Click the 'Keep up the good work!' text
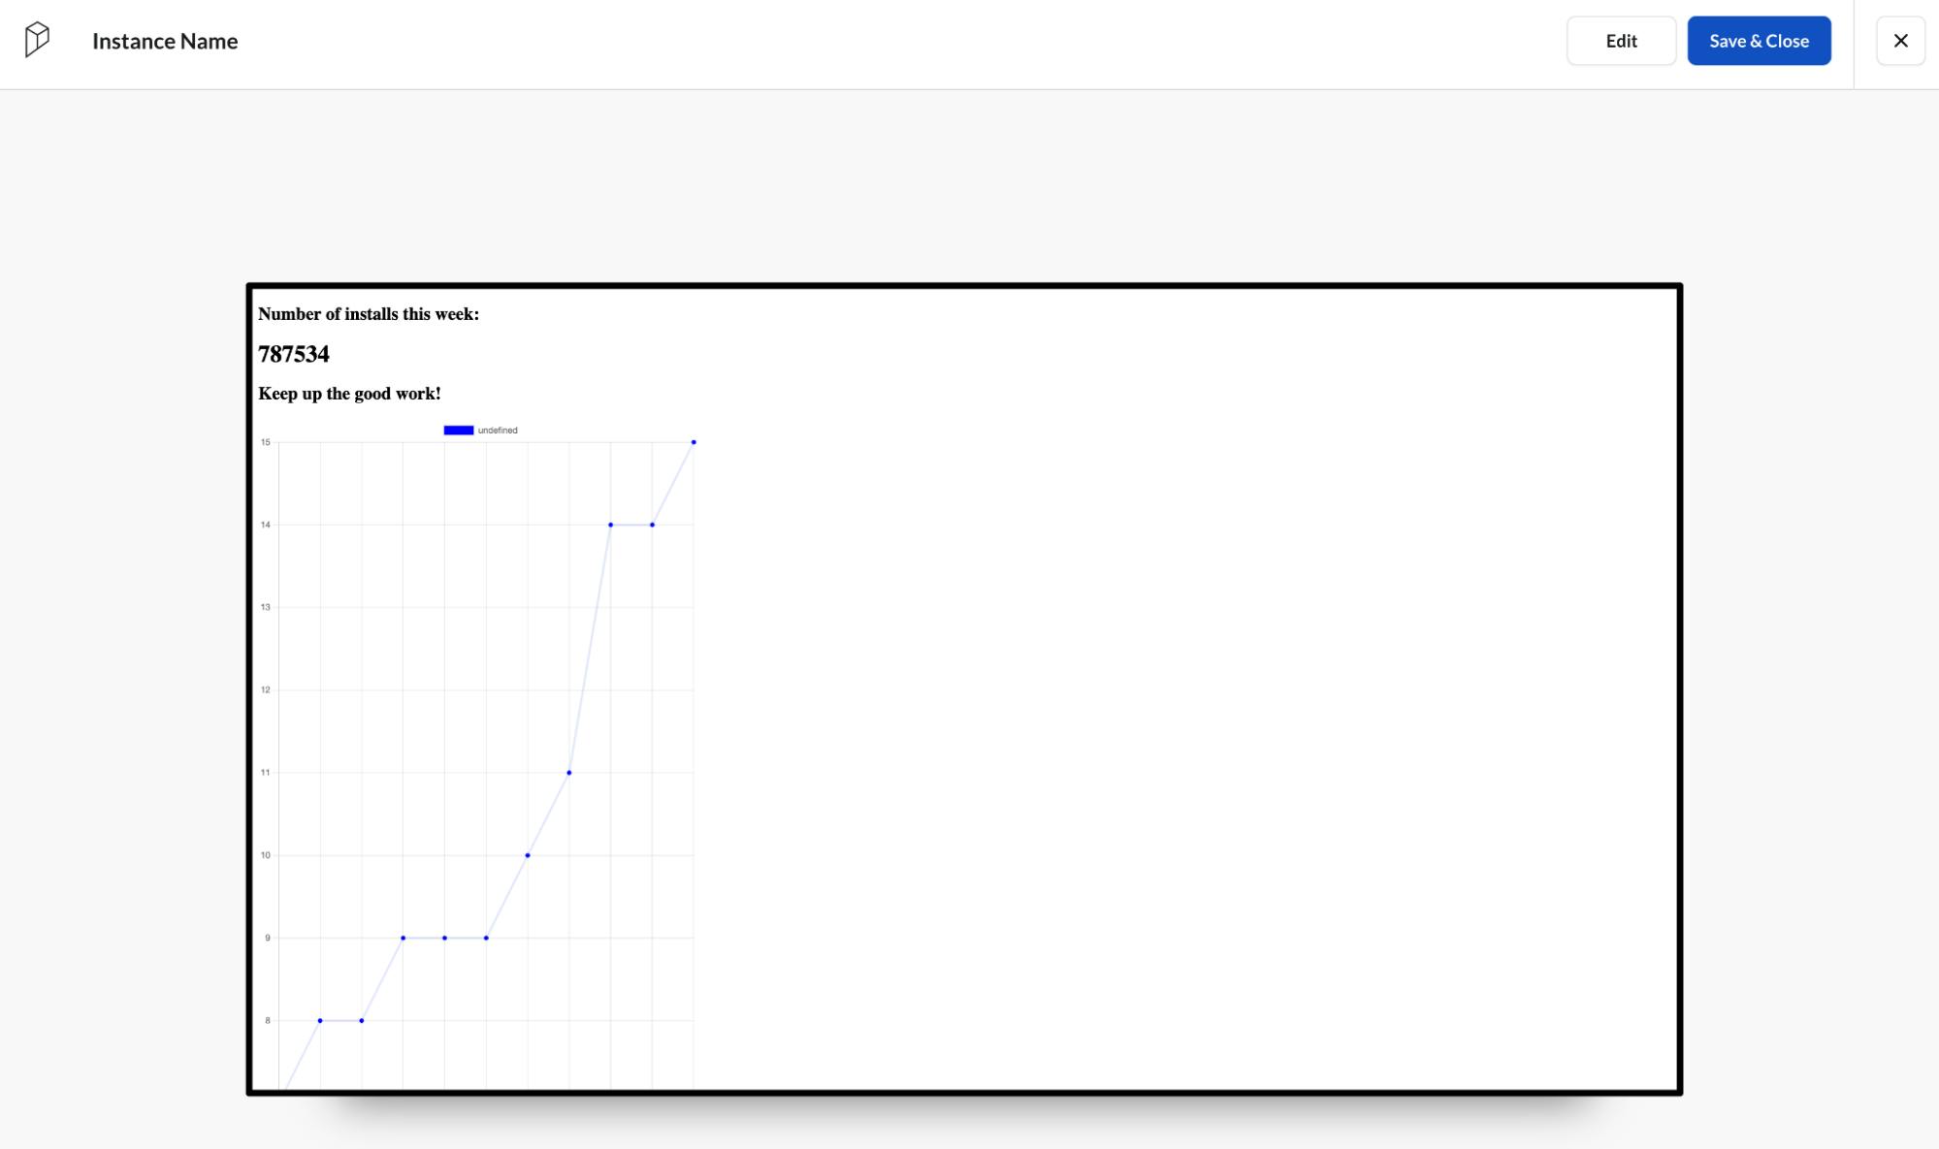The height and width of the screenshot is (1149, 1939). [x=349, y=394]
